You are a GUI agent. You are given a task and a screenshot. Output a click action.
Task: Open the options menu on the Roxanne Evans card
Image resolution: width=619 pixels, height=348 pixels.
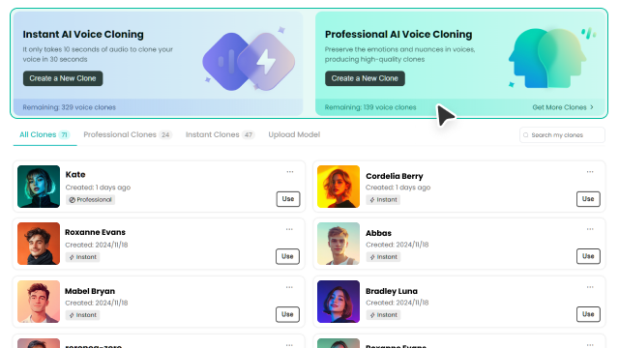pos(289,229)
